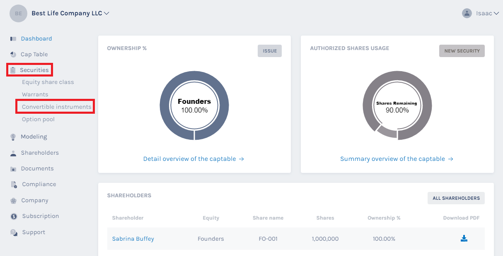Viewport: 503px width, 256px height.
Task: Expand the Isaac user menu chevron
Action: 496,13
